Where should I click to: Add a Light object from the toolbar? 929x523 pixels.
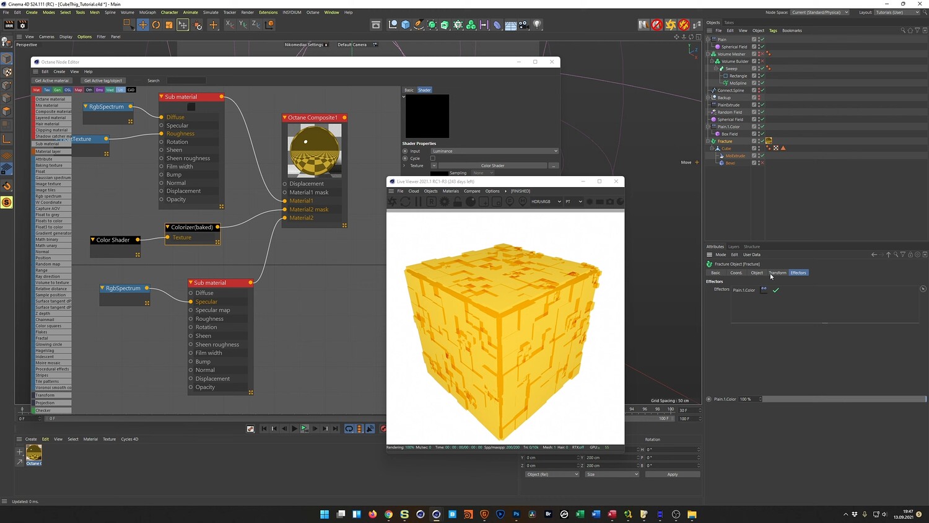538,25
